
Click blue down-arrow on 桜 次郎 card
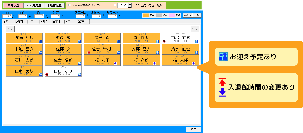coord(154,64)
